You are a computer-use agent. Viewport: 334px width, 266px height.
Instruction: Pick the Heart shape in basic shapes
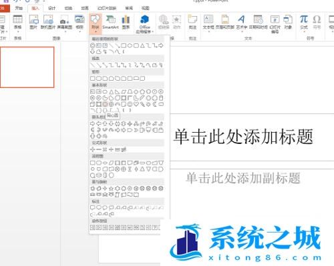pyautogui.click(x=136, y=104)
